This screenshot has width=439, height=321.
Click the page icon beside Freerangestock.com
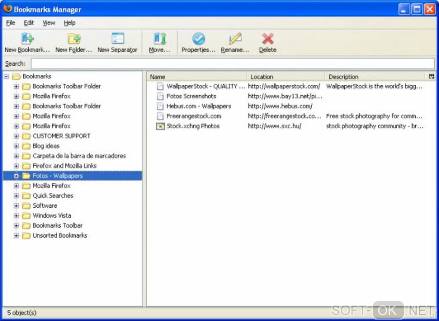point(160,116)
